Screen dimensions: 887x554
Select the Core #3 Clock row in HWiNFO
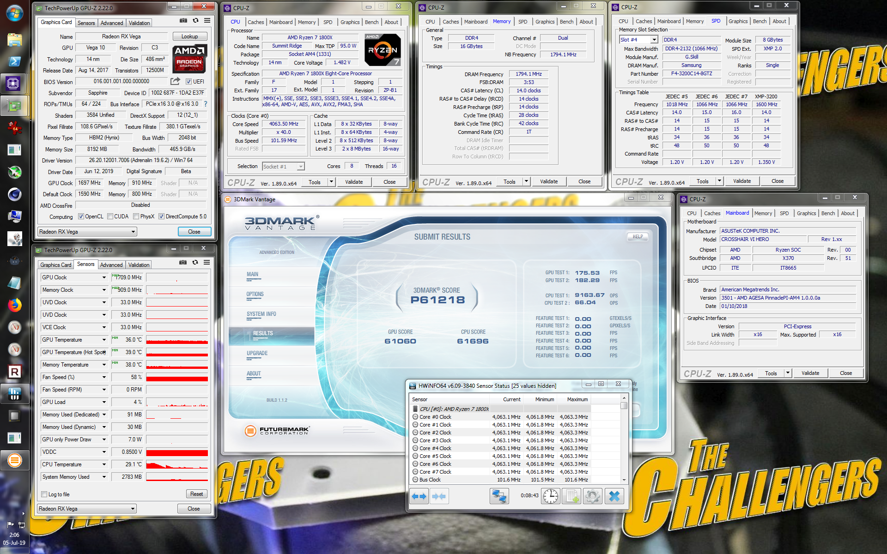click(500, 440)
